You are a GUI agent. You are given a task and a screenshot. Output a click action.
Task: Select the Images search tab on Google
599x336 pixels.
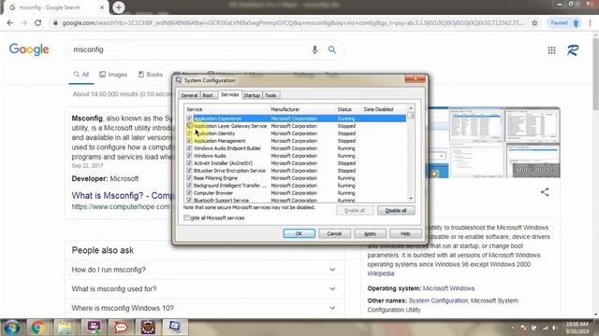click(x=113, y=75)
